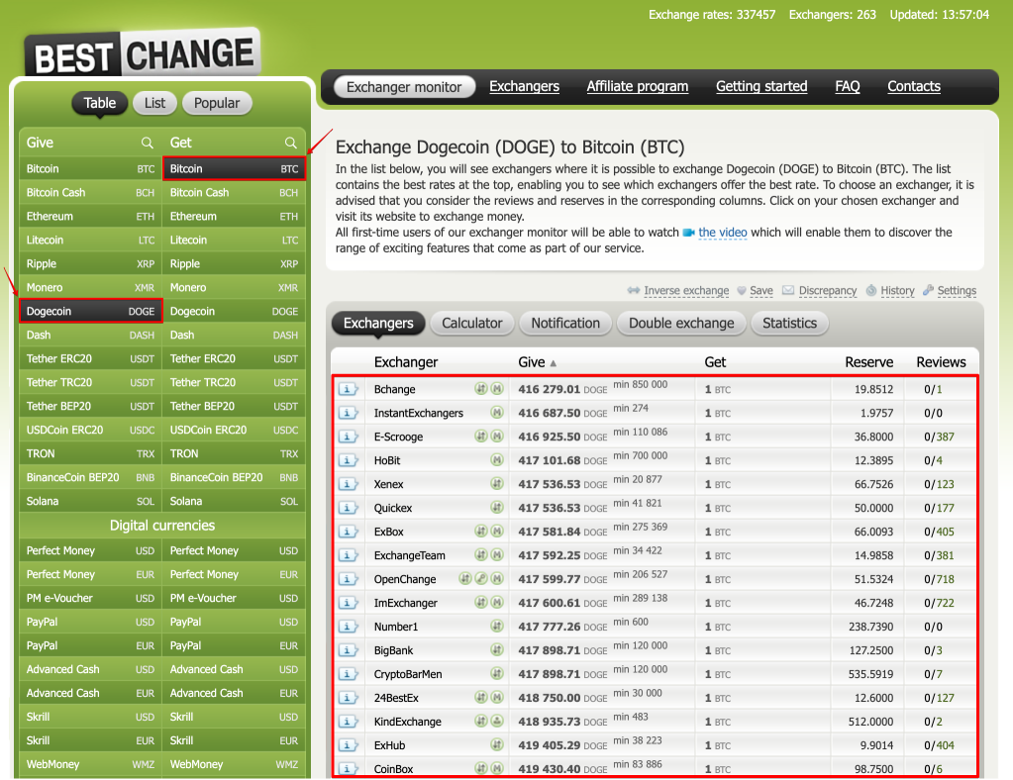
Task: Select PayPal USD in the Get column
Action: click(234, 622)
